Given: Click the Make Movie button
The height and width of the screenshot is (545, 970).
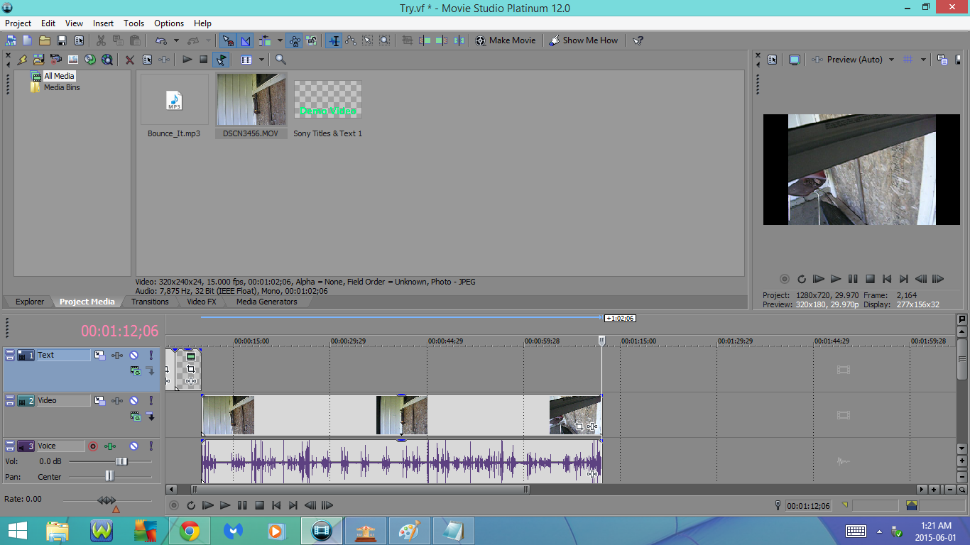Looking at the screenshot, I should (x=506, y=40).
